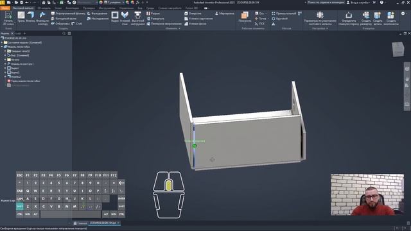
Task: Switch to the 3D Model ribbon tab
Action: pyautogui.click(x=44, y=8)
